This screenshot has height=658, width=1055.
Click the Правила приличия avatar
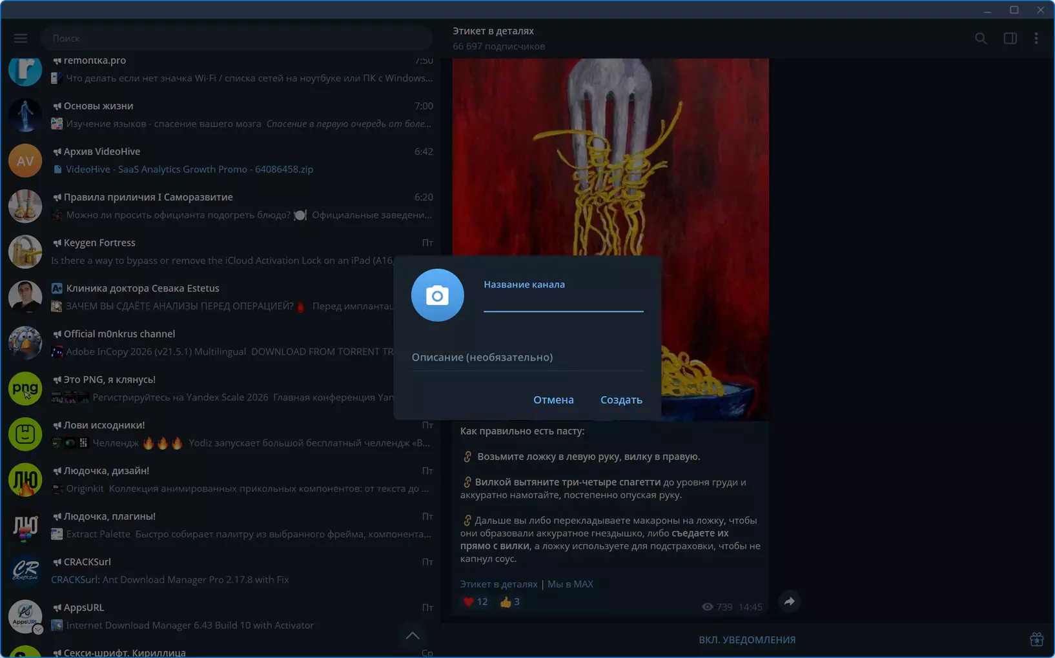pyautogui.click(x=25, y=206)
